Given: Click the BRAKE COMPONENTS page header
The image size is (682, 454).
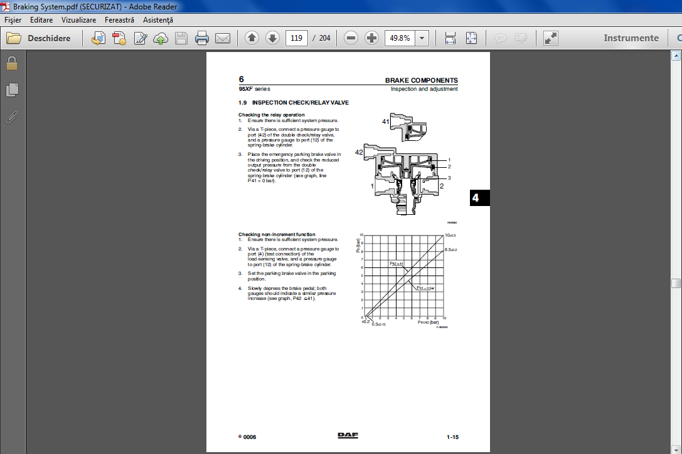Looking at the screenshot, I should coord(422,80).
